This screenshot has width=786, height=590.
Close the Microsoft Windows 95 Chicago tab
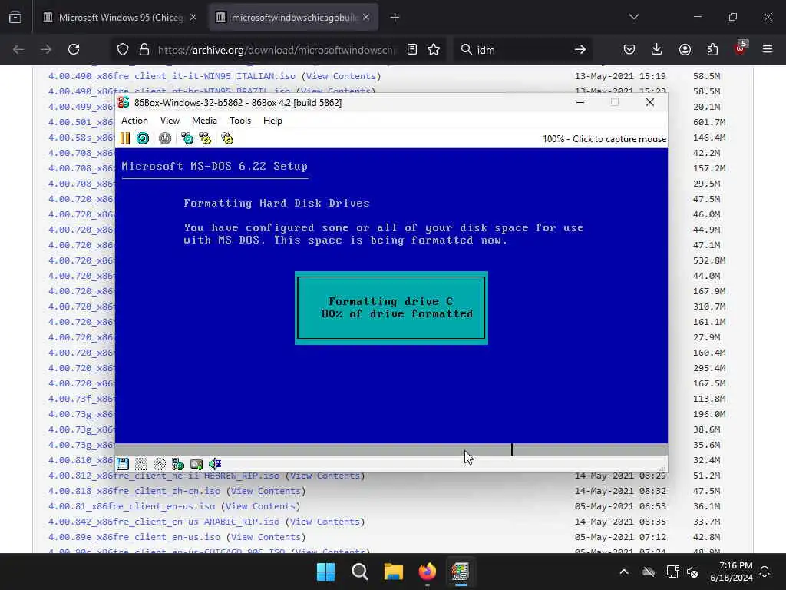pos(193,18)
